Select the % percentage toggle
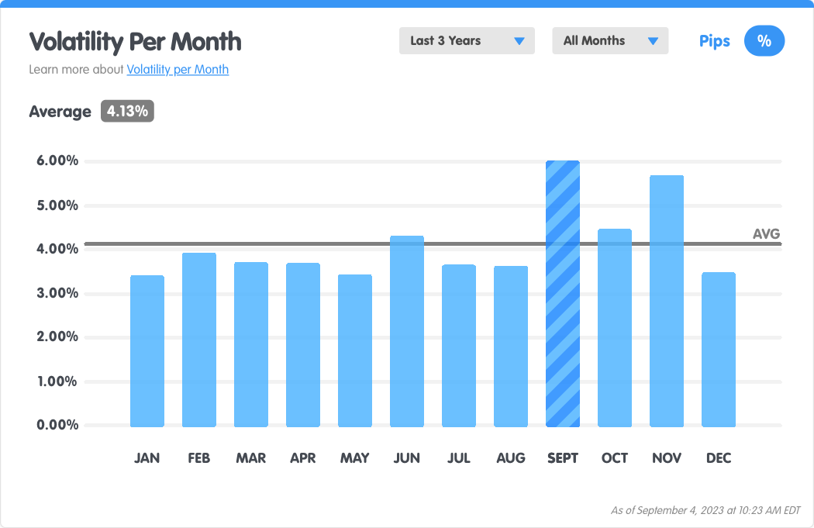The height and width of the screenshot is (528, 814). coord(764,41)
